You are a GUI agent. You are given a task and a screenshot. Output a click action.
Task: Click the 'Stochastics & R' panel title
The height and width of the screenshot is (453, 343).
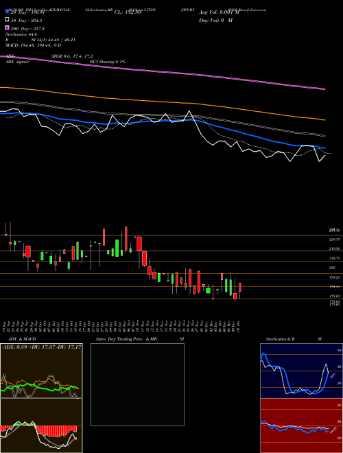click(281, 339)
